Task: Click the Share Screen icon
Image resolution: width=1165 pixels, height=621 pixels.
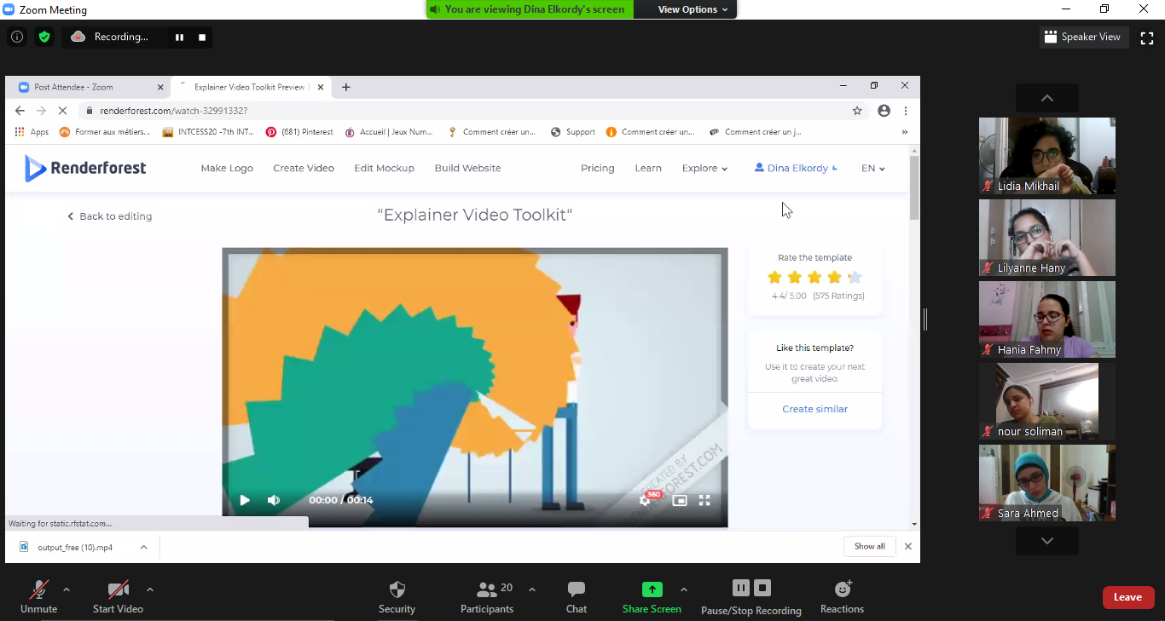Action: (652, 589)
